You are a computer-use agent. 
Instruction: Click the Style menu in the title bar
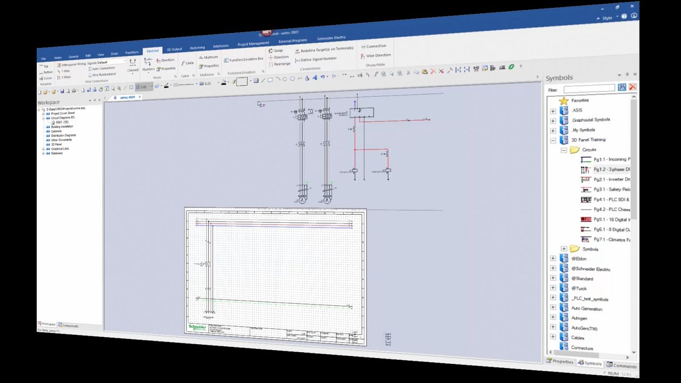pos(607,18)
